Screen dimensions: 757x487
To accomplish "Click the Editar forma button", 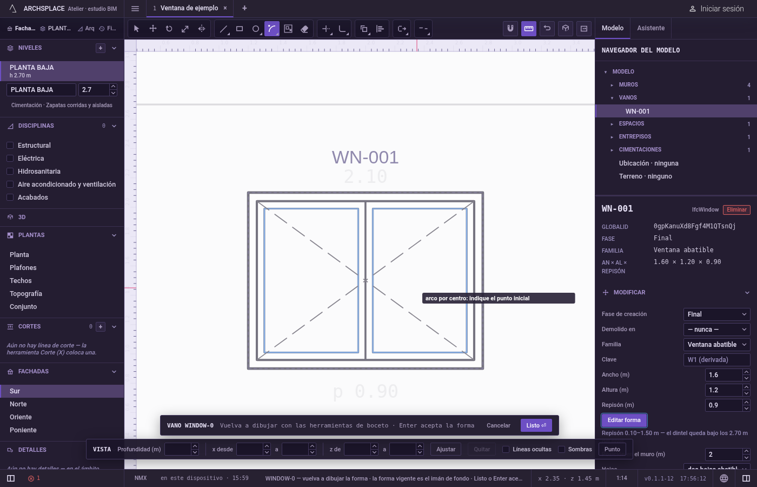I will [624, 420].
